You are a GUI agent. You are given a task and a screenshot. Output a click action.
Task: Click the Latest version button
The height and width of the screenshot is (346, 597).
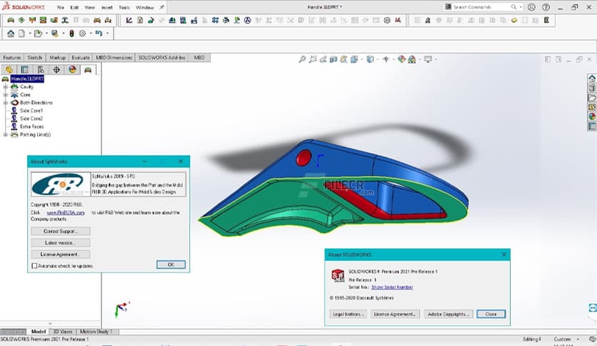[x=61, y=243]
